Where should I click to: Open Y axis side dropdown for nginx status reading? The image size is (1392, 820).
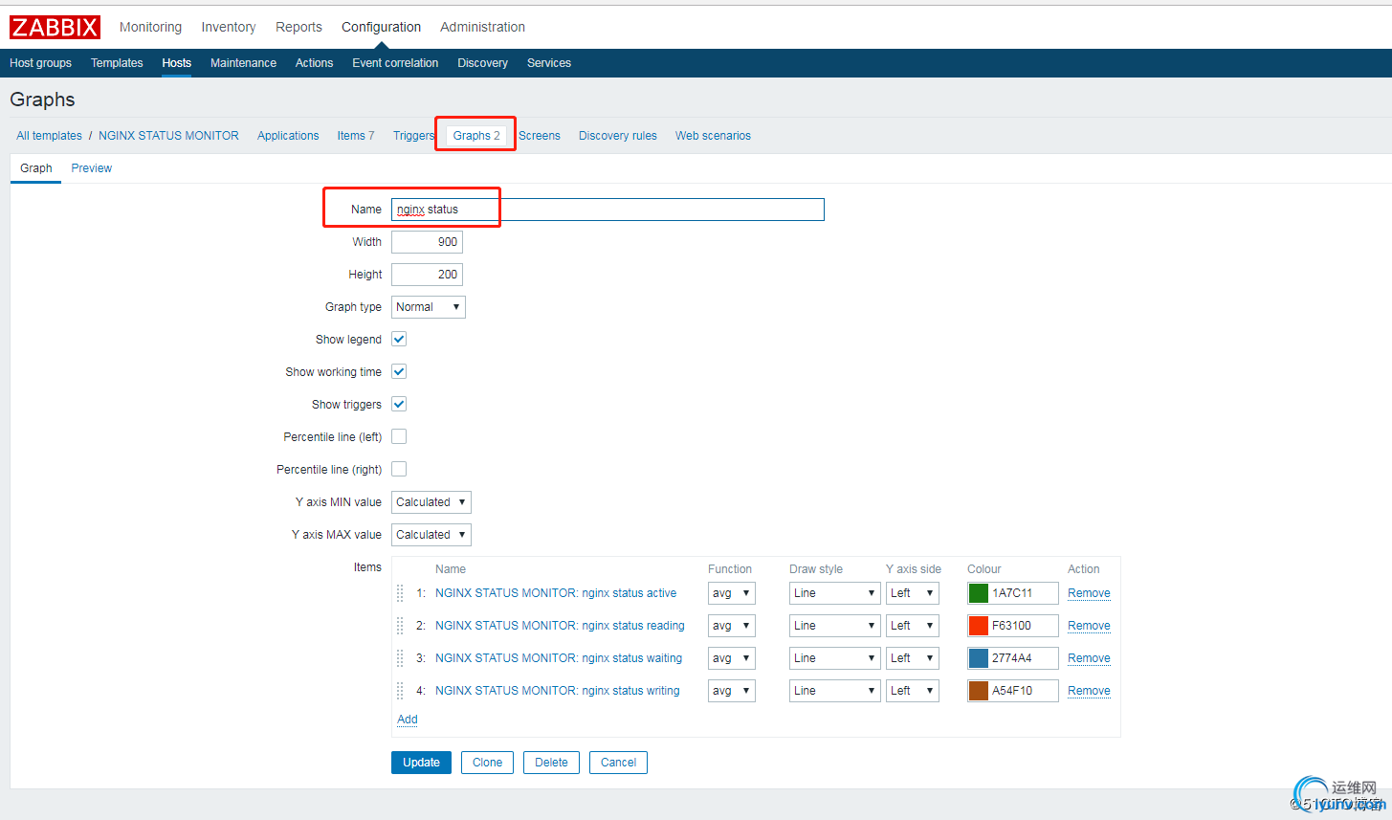(913, 626)
